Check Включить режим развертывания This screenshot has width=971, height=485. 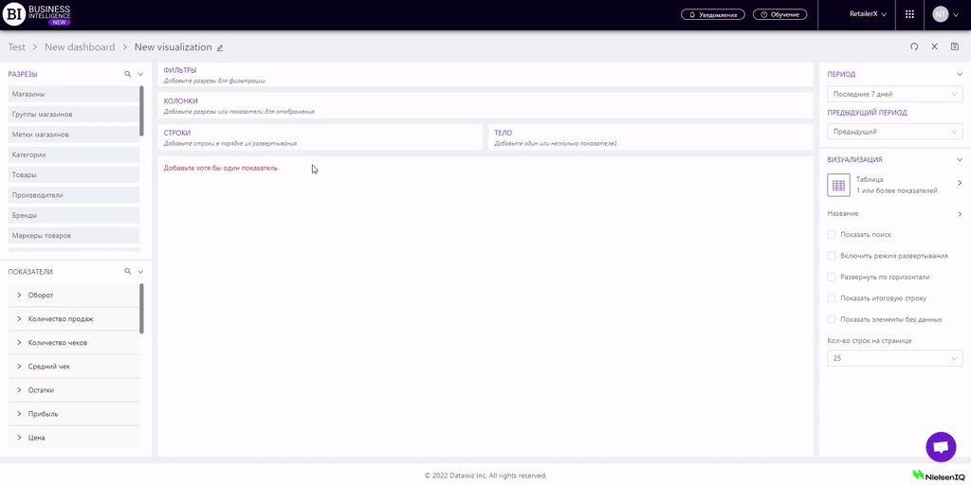coord(832,256)
